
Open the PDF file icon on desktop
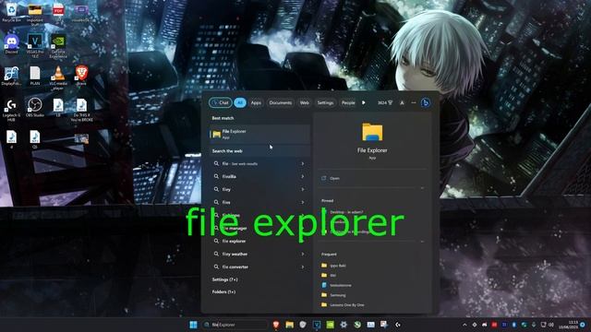pyautogui.click(x=58, y=11)
